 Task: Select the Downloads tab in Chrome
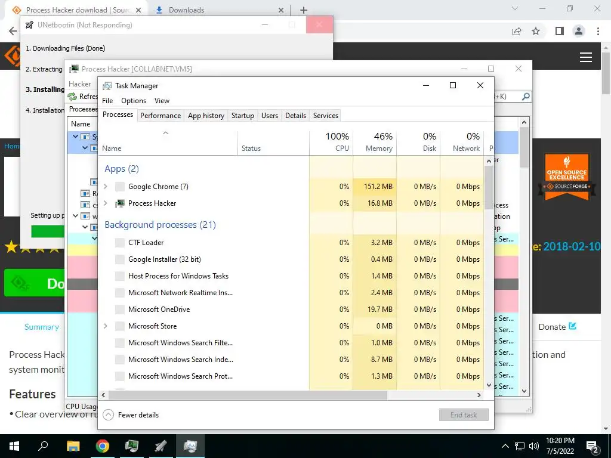point(218,10)
